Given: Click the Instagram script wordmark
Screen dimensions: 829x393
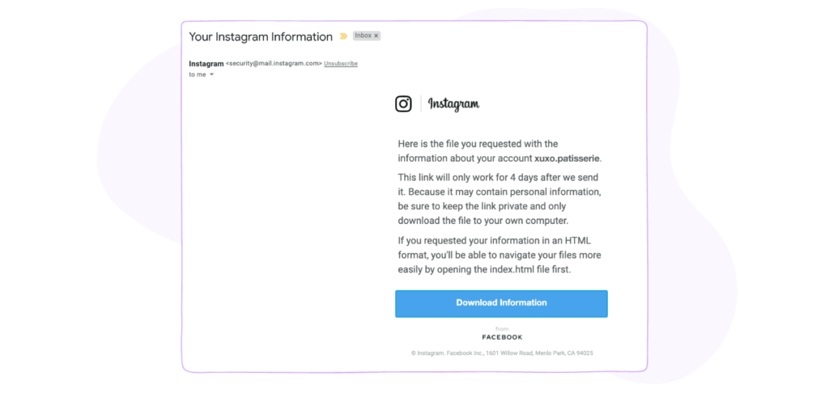Looking at the screenshot, I should coord(453,104).
